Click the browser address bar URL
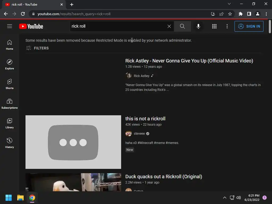The image size is (272, 204). click(x=74, y=14)
